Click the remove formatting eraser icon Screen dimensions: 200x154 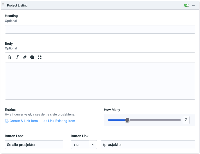[x=25, y=57]
